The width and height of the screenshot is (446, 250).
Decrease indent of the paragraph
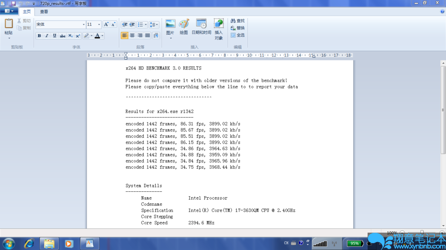(x=125, y=25)
